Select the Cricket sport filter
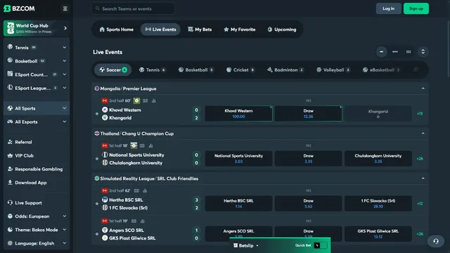 click(x=240, y=70)
